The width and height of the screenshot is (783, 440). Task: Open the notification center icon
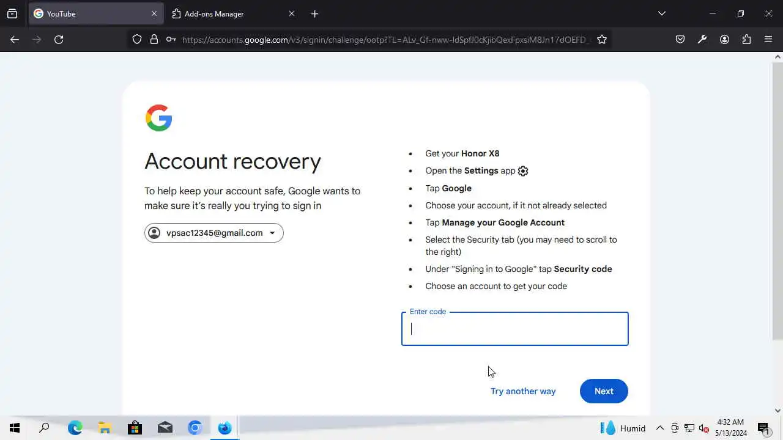click(763, 428)
